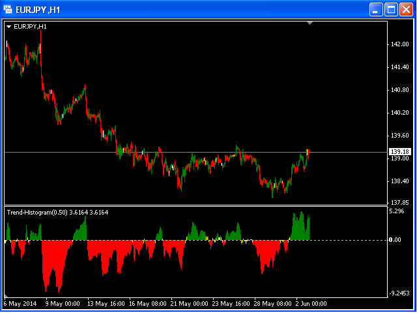The width and height of the screenshot is (417, 313).
Task: Maximize the EURJPY,H1 chart window
Action: point(391,10)
